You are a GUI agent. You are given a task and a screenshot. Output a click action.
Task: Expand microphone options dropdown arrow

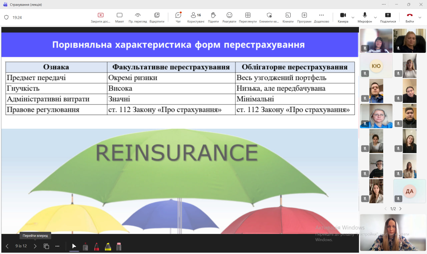click(x=375, y=17)
